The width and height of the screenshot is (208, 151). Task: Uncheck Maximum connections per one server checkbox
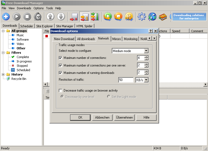[x=60, y=65]
